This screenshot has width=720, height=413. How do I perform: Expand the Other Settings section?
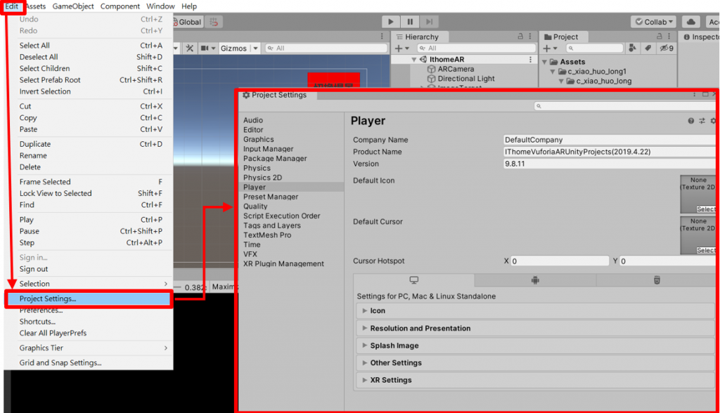(x=535, y=363)
